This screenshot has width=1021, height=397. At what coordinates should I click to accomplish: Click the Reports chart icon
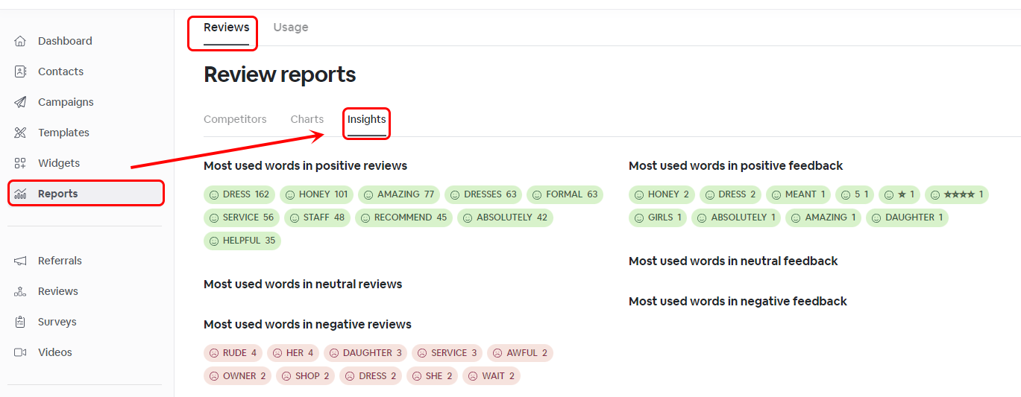click(21, 194)
